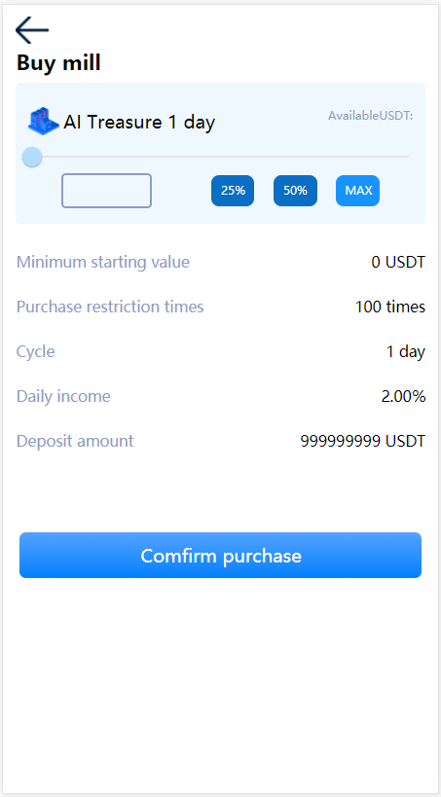441x797 pixels.
Task: Click the Purchase restriction times label
Action: click(110, 307)
